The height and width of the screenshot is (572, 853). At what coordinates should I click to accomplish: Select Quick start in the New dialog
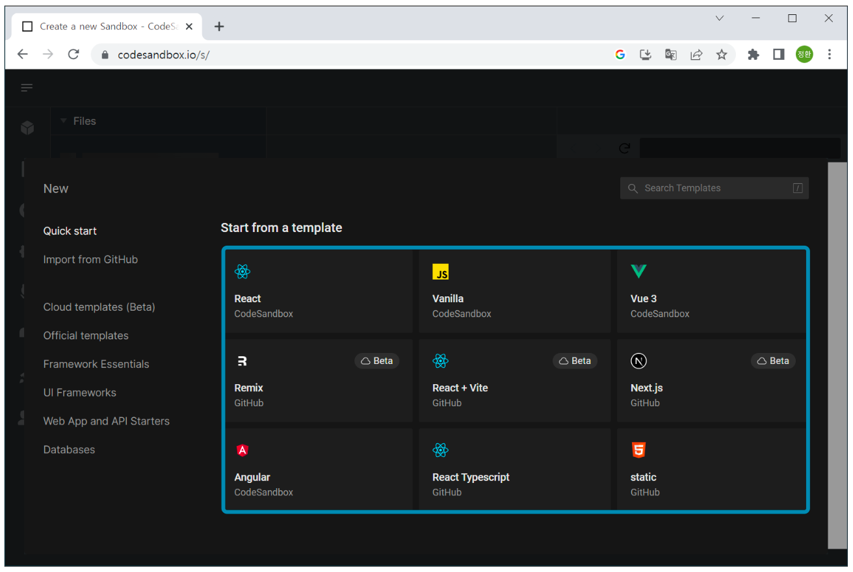point(70,231)
